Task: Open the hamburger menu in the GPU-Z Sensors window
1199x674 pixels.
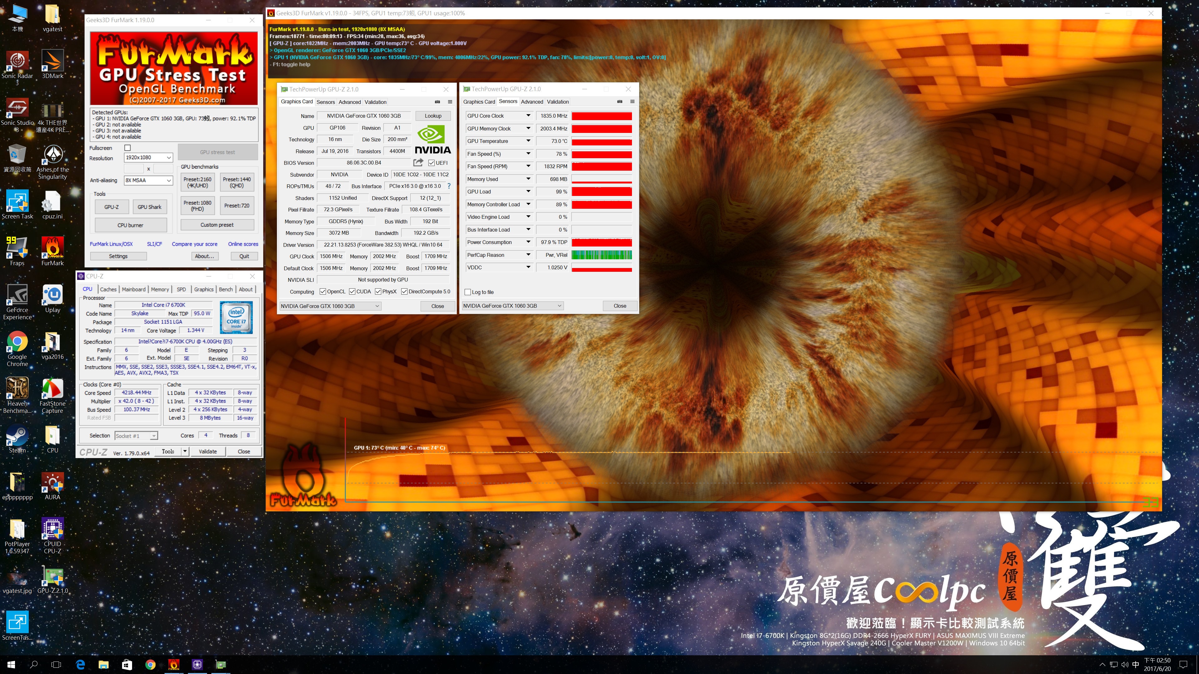Action: [632, 101]
